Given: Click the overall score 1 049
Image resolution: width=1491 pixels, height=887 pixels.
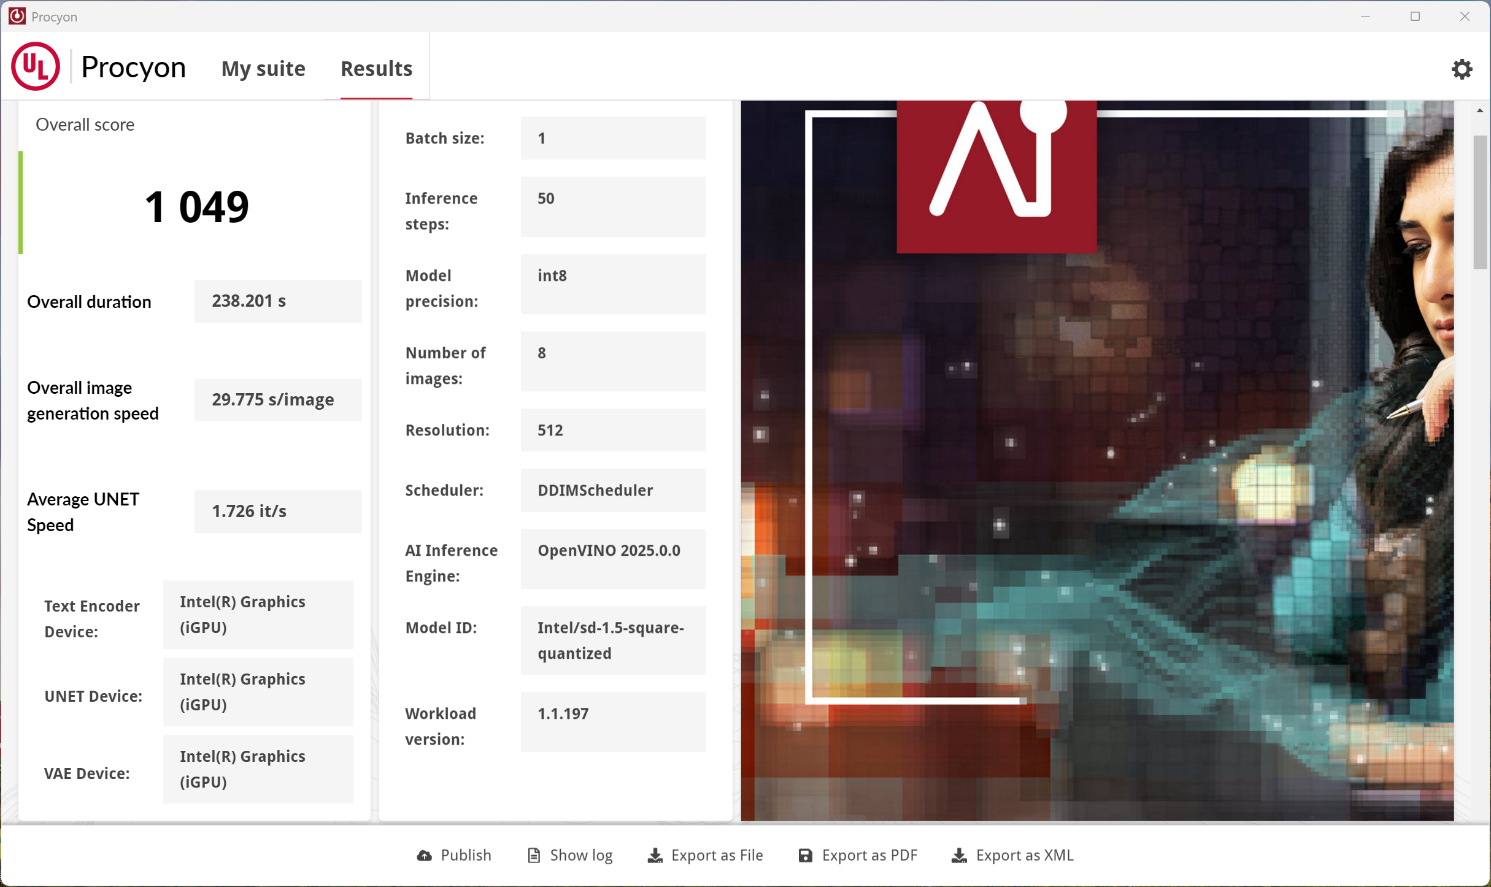Looking at the screenshot, I should pyautogui.click(x=196, y=207).
